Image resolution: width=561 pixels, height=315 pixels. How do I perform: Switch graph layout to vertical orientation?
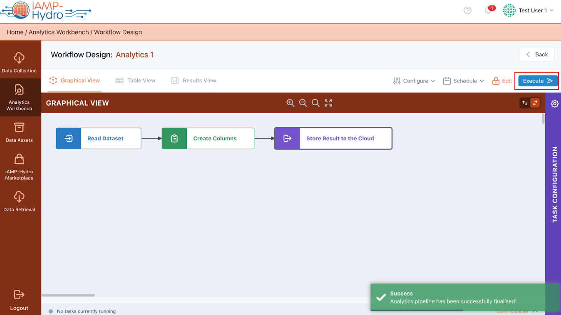click(525, 103)
